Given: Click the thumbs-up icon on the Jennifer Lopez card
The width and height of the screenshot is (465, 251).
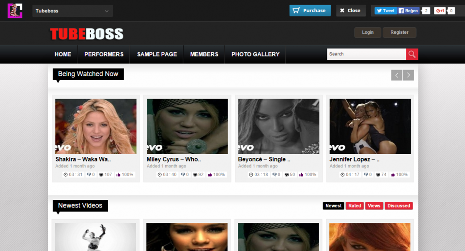Looking at the screenshot, I should click(x=393, y=175).
